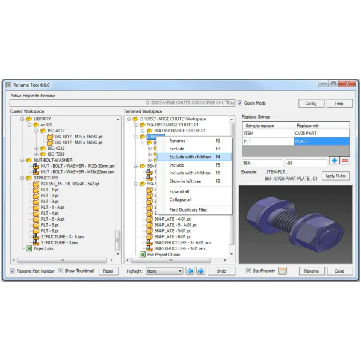Expand the ISO 4032 tree node
The image size is (361, 361).
(36, 148)
